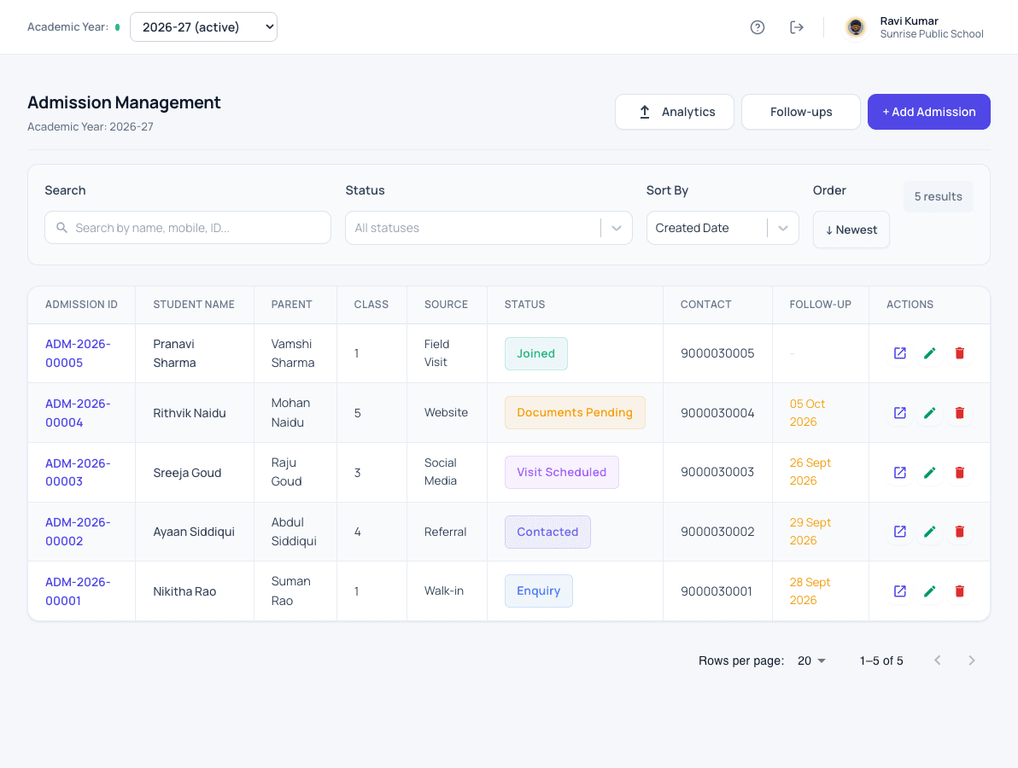Open admission link ADM-2026-00002
1018x768 pixels.
pyautogui.click(x=78, y=532)
